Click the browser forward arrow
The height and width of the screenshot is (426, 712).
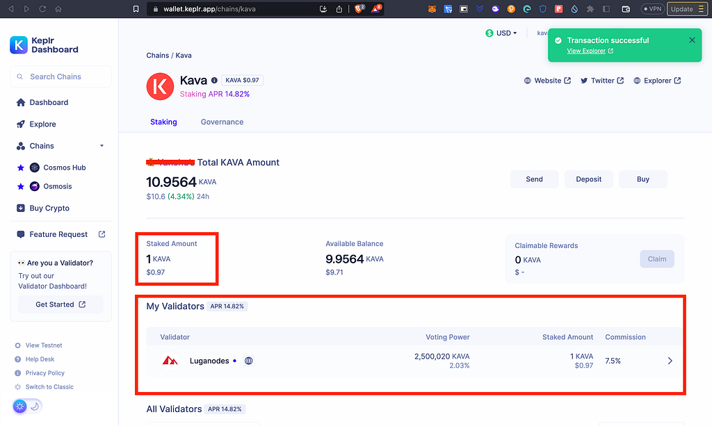[x=27, y=9]
